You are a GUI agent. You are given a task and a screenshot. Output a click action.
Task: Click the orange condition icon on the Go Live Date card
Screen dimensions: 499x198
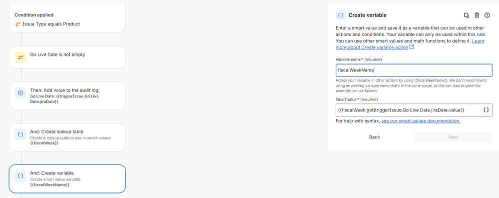[x=20, y=57]
